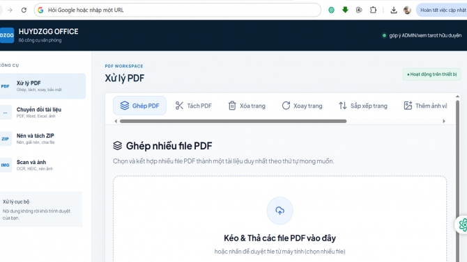Image resolution: width=467 pixels, height=262 pixels.
Task: Click the scissors icon on Tách PDF
Action: [179, 106]
